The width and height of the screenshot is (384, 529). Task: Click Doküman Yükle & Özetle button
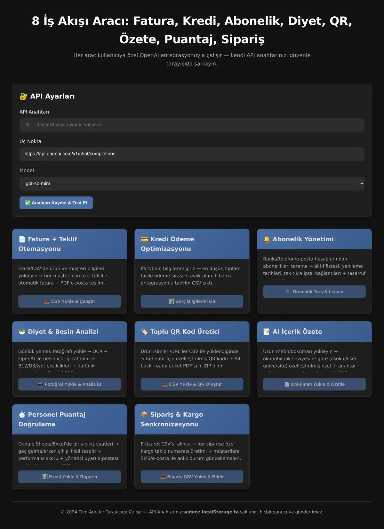314,384
